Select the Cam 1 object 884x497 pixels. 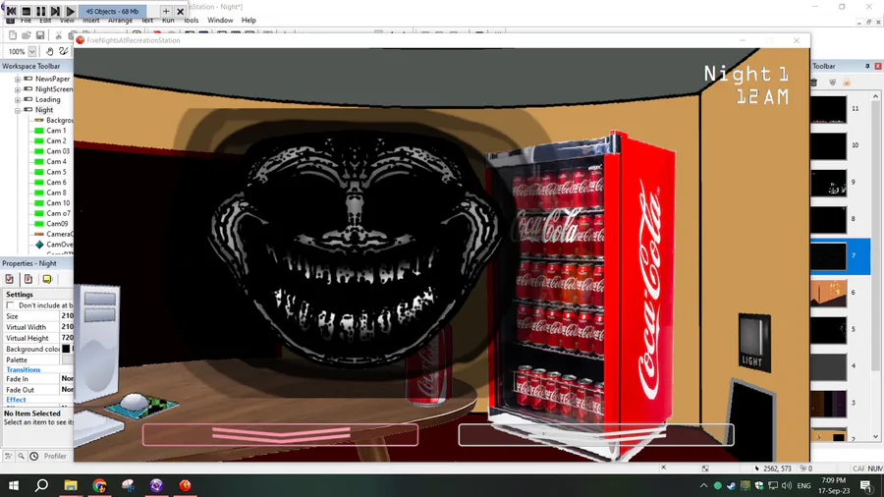[56, 131]
